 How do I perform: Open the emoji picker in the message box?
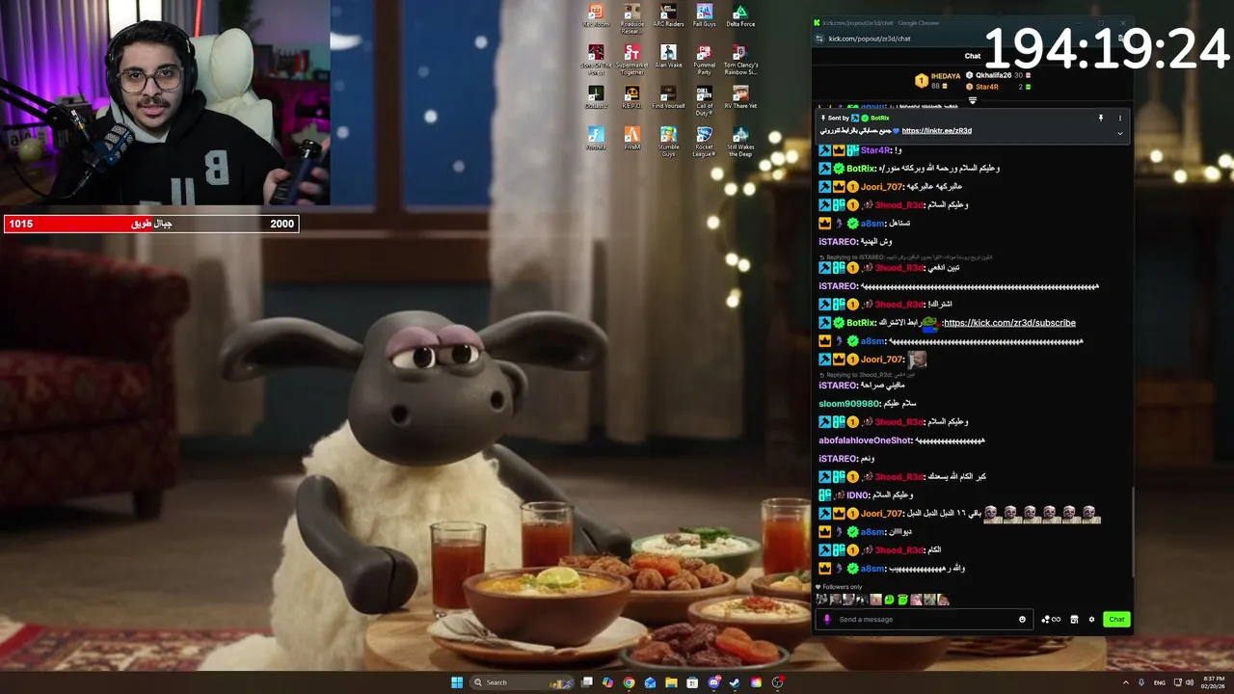pyautogui.click(x=1022, y=619)
